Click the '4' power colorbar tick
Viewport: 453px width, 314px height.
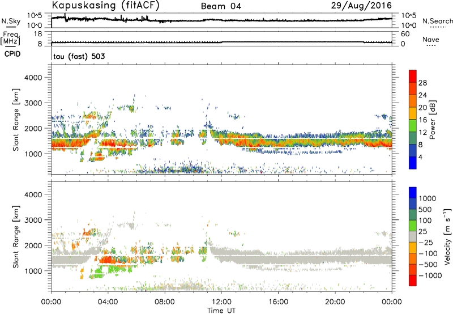tap(421, 157)
